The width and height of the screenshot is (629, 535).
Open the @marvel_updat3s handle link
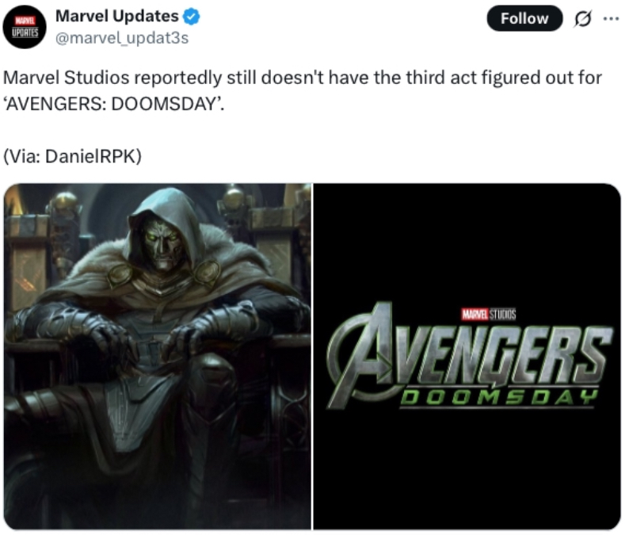121,38
